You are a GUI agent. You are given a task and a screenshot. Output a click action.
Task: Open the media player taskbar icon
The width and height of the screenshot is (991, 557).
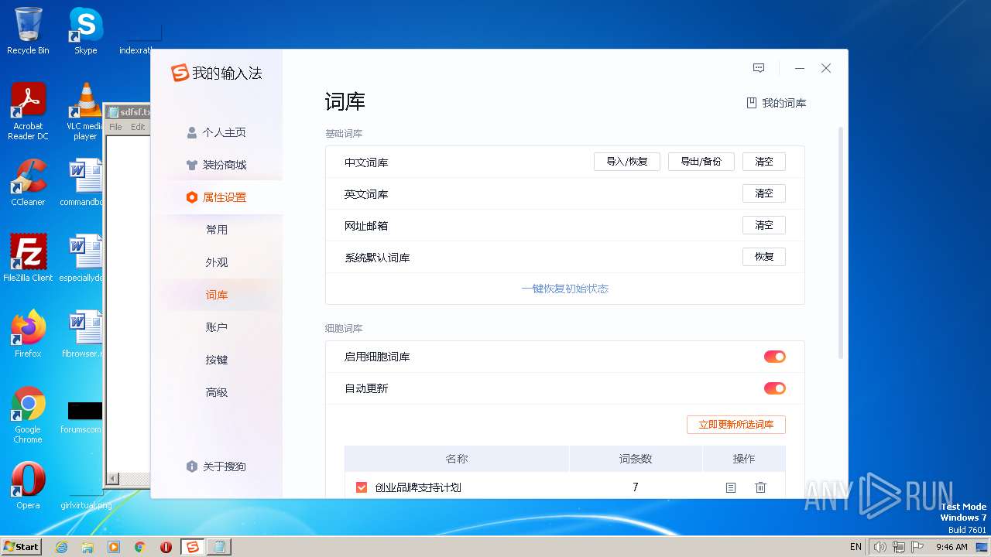[114, 547]
